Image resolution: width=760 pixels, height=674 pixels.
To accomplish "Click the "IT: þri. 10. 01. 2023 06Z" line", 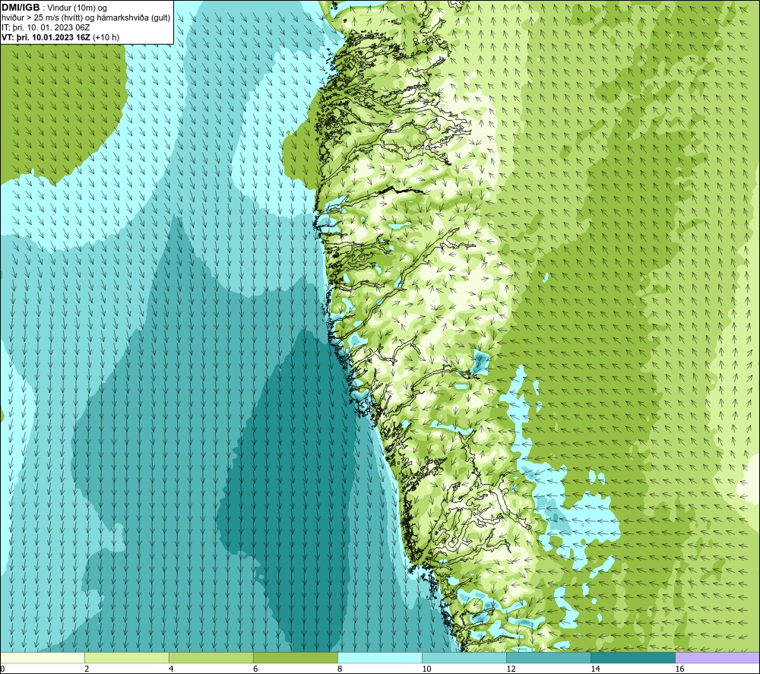I will point(46,27).
